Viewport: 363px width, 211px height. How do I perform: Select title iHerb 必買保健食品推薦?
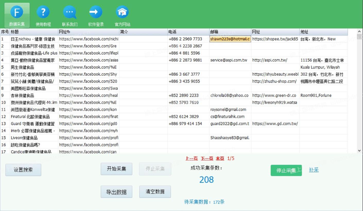[34, 131]
